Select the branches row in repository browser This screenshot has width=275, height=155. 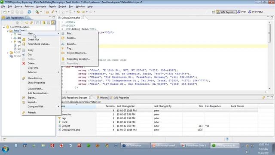point(158,115)
